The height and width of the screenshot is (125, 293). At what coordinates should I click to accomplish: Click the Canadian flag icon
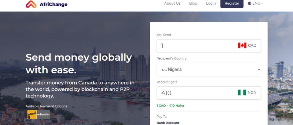(242, 45)
